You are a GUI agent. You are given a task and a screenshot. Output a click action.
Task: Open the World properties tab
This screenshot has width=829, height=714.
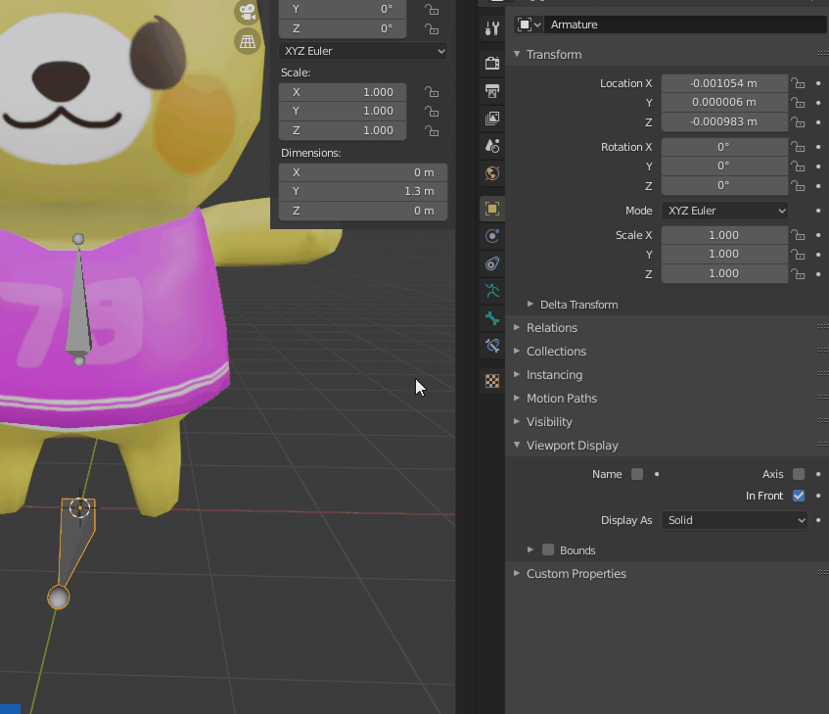coord(492,173)
